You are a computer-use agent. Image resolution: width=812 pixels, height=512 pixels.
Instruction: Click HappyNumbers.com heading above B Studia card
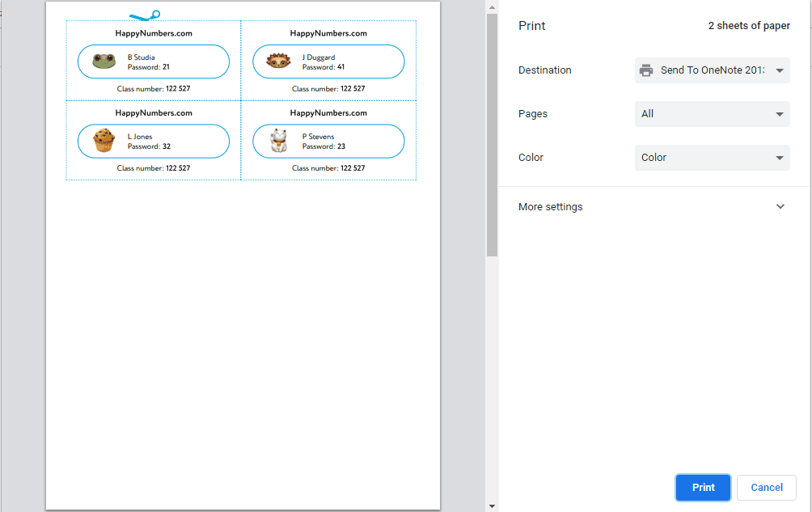(154, 34)
